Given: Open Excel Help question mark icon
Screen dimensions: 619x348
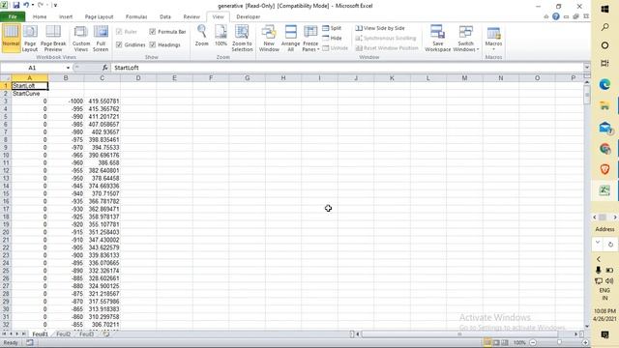Looking at the screenshot, I should click(556, 16).
